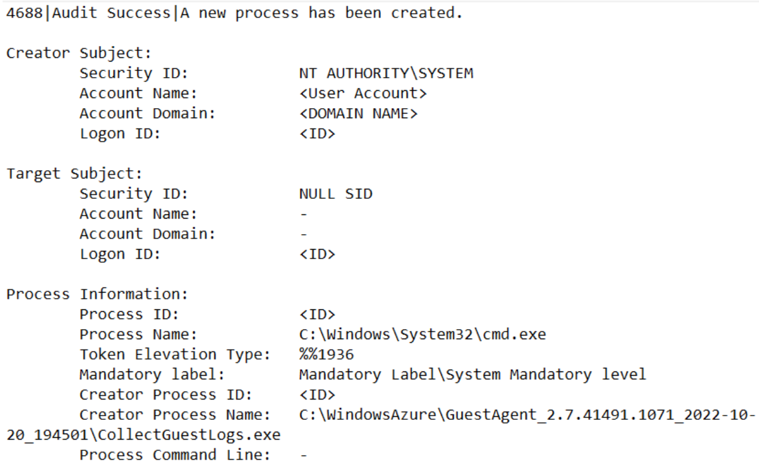Click the NT AUTHORITY\SYSTEM security ID value
This screenshot has width=759, height=470.
(x=386, y=73)
